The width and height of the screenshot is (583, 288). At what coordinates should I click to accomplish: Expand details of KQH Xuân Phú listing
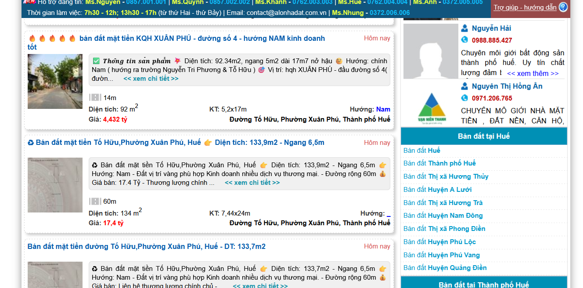pos(151,79)
